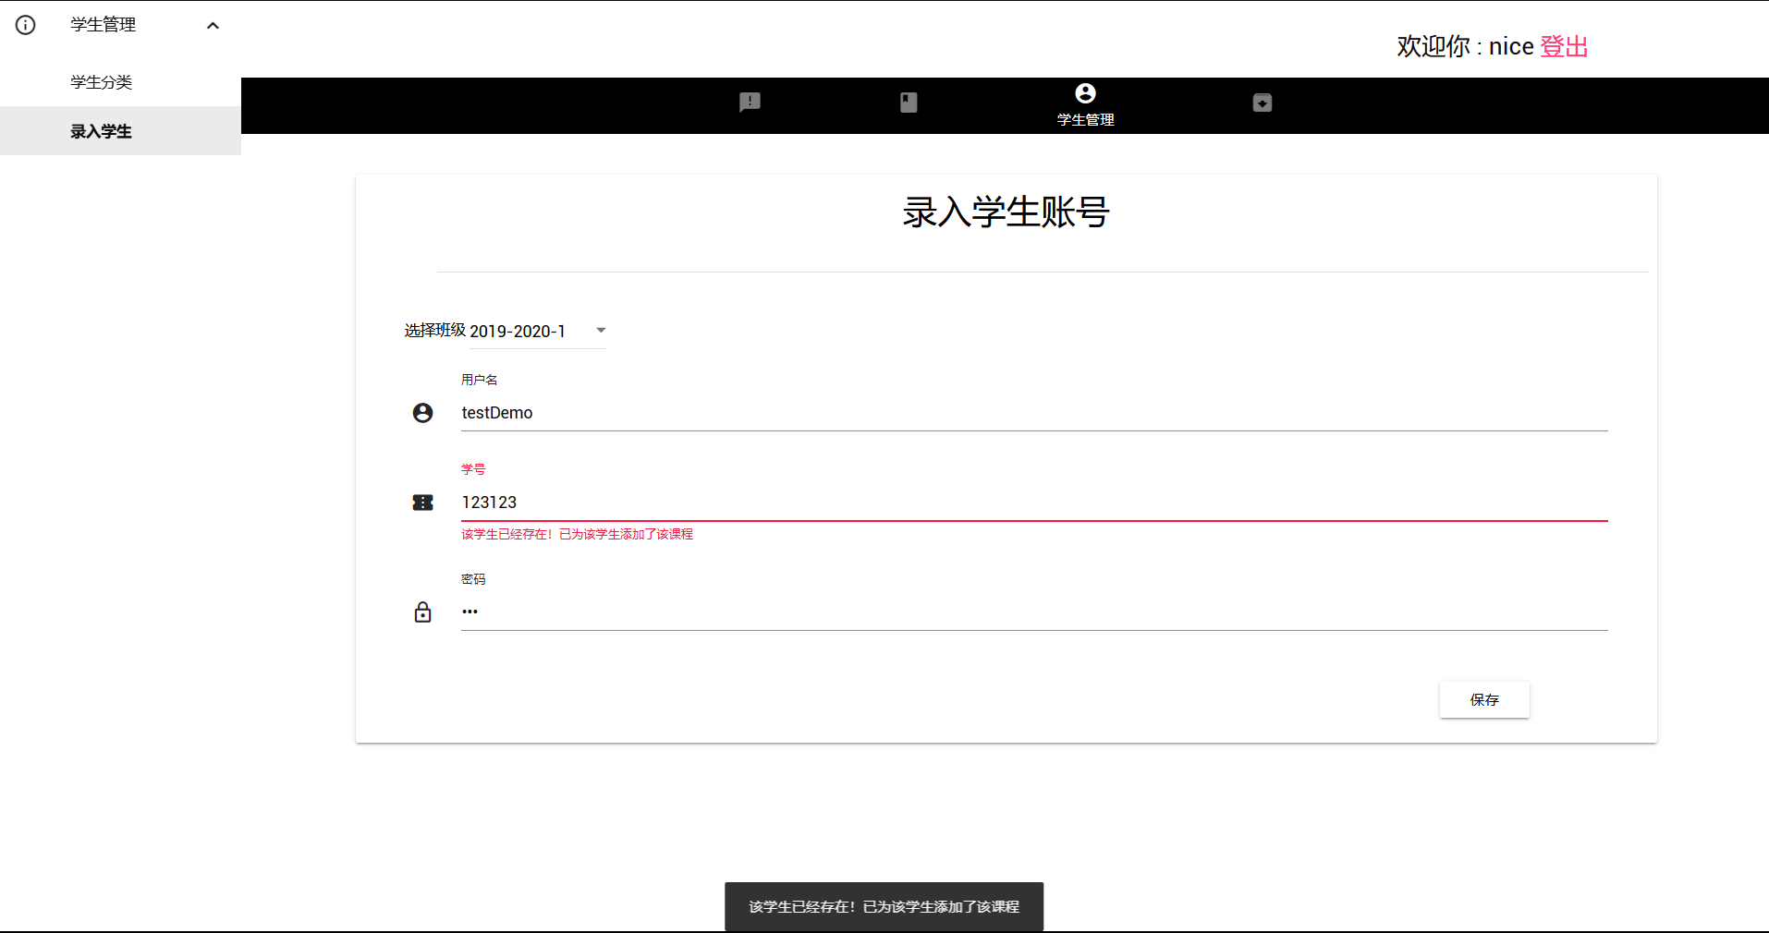Open 学生分类 in the sidebar
Viewport: 1769px width, 933px height.
pos(102,82)
